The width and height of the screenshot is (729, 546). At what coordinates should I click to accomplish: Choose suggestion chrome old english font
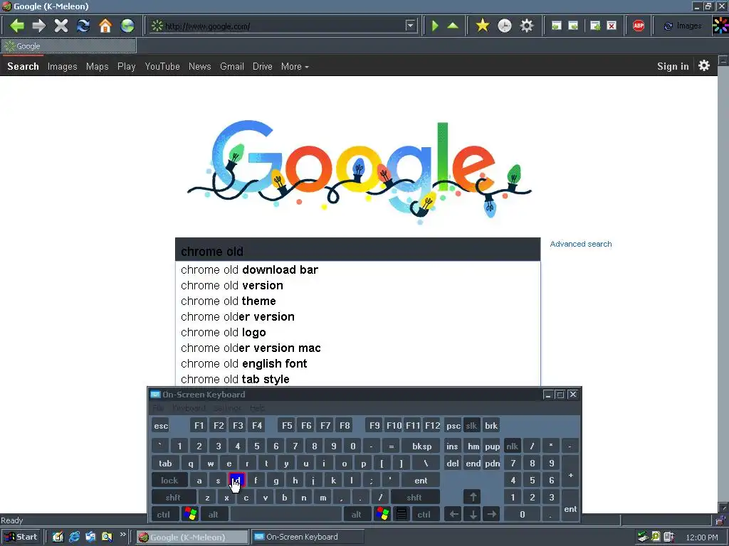click(357, 363)
